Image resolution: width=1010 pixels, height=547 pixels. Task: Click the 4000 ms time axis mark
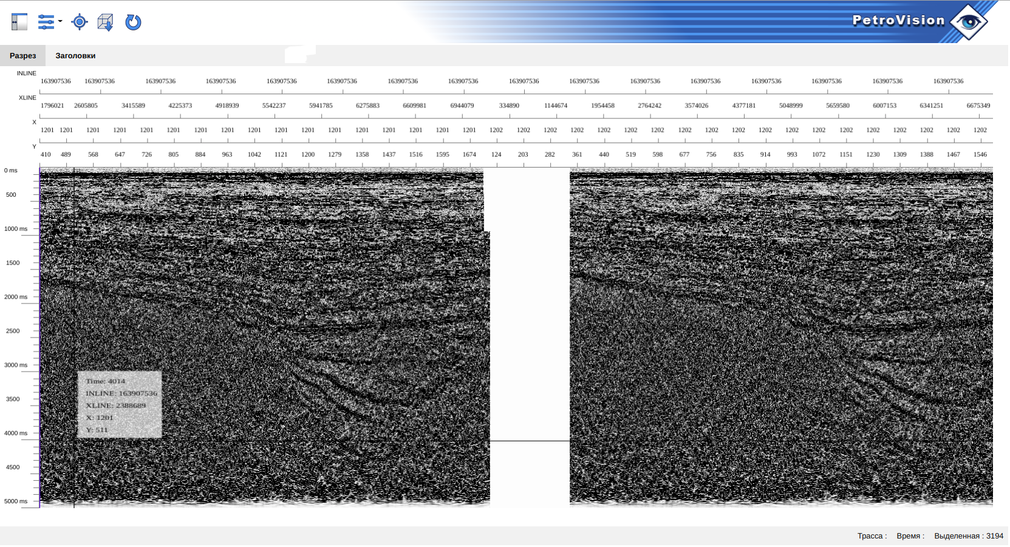[x=16, y=433]
